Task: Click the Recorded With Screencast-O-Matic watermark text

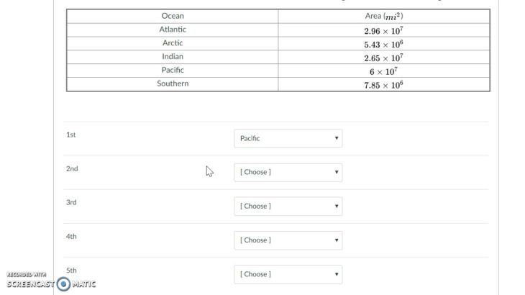Action: pos(51,281)
